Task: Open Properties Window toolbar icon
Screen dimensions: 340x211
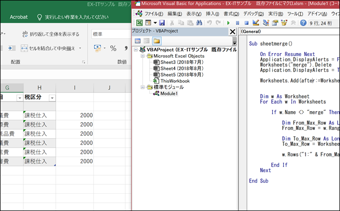Action: (275, 23)
